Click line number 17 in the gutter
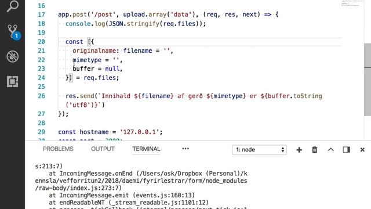The image size is (371, 209). click(x=41, y=15)
